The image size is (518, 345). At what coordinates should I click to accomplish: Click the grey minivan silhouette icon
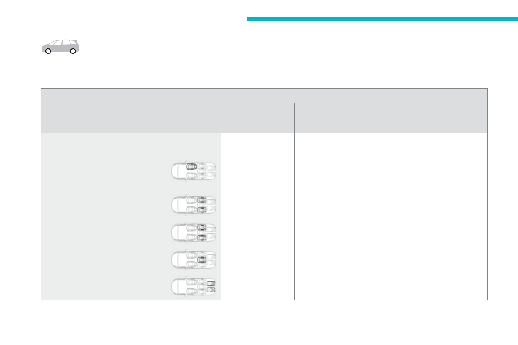coord(60,45)
